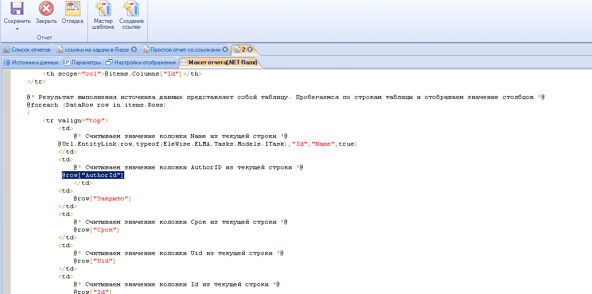Click the highlighted @row["AuthorId"] code

[93, 176]
